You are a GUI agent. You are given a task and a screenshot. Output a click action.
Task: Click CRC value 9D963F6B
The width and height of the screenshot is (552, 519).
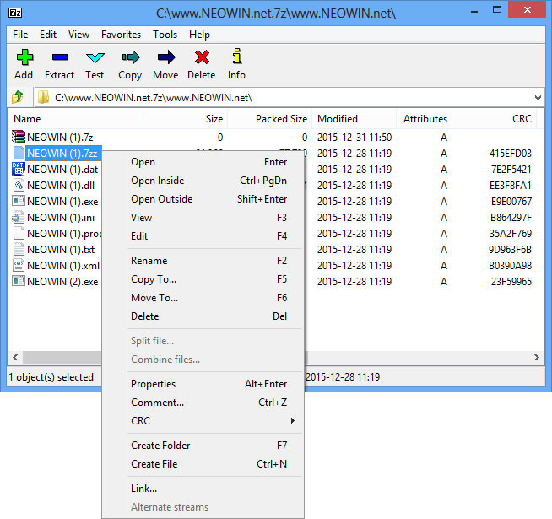(510, 249)
